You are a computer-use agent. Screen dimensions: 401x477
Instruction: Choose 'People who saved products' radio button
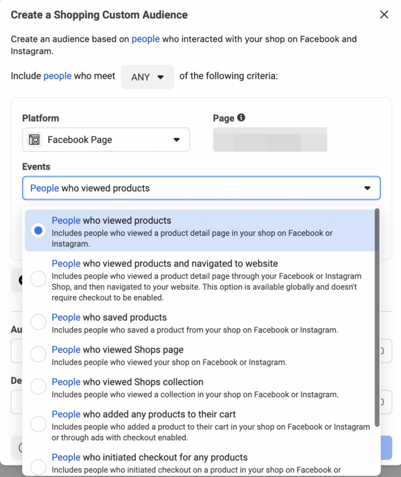click(38, 322)
